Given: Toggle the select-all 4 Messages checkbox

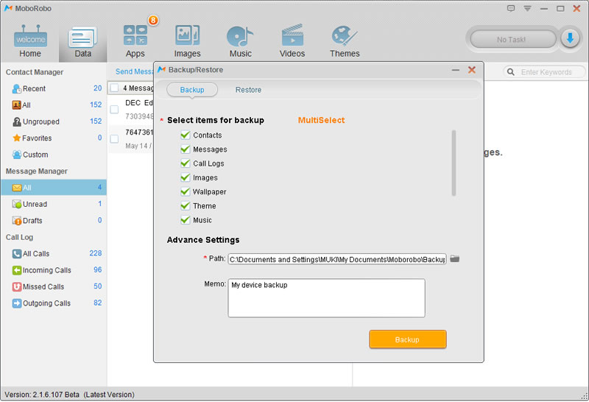Looking at the screenshot, I should click(x=115, y=88).
